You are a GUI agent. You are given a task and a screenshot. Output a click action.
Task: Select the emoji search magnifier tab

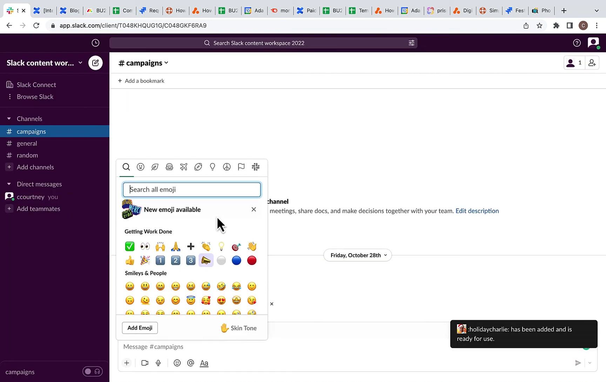tap(126, 167)
